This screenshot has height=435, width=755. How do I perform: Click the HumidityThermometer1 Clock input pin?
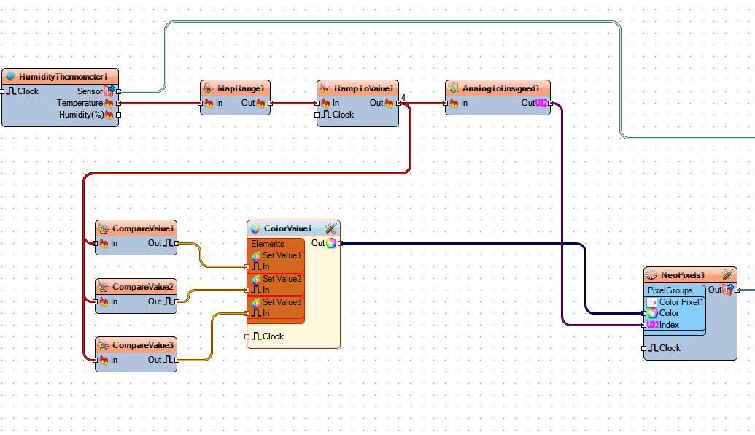(x=2, y=91)
